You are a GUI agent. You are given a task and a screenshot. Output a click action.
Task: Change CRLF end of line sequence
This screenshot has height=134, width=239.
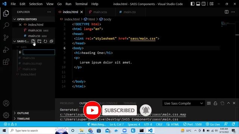coord(159,124)
